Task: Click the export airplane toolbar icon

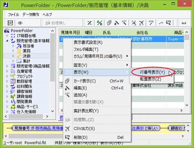Action: [x=141, y=23]
